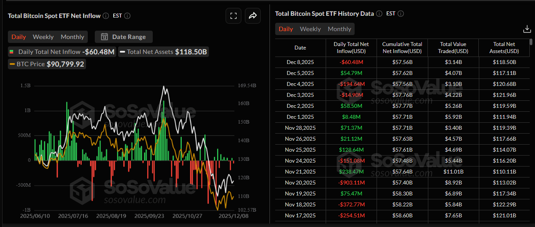Click the $21.12M inflow value
535x227 pixels.
[x=351, y=139]
